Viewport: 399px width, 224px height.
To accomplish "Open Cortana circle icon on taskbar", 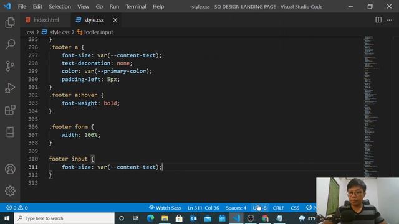I will [x=122, y=218].
